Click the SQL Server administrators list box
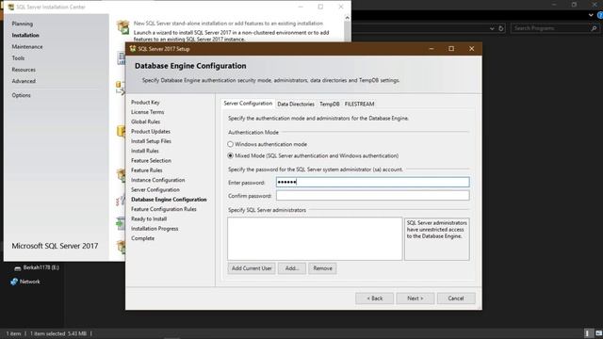 (315, 238)
